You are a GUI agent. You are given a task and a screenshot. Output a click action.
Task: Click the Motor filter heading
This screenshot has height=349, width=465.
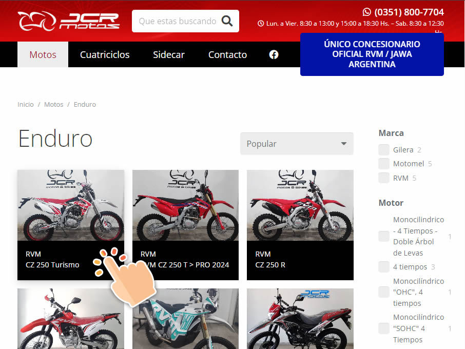391,203
